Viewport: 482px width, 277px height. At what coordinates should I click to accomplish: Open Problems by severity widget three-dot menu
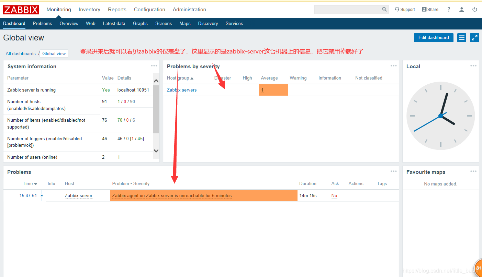coord(393,66)
